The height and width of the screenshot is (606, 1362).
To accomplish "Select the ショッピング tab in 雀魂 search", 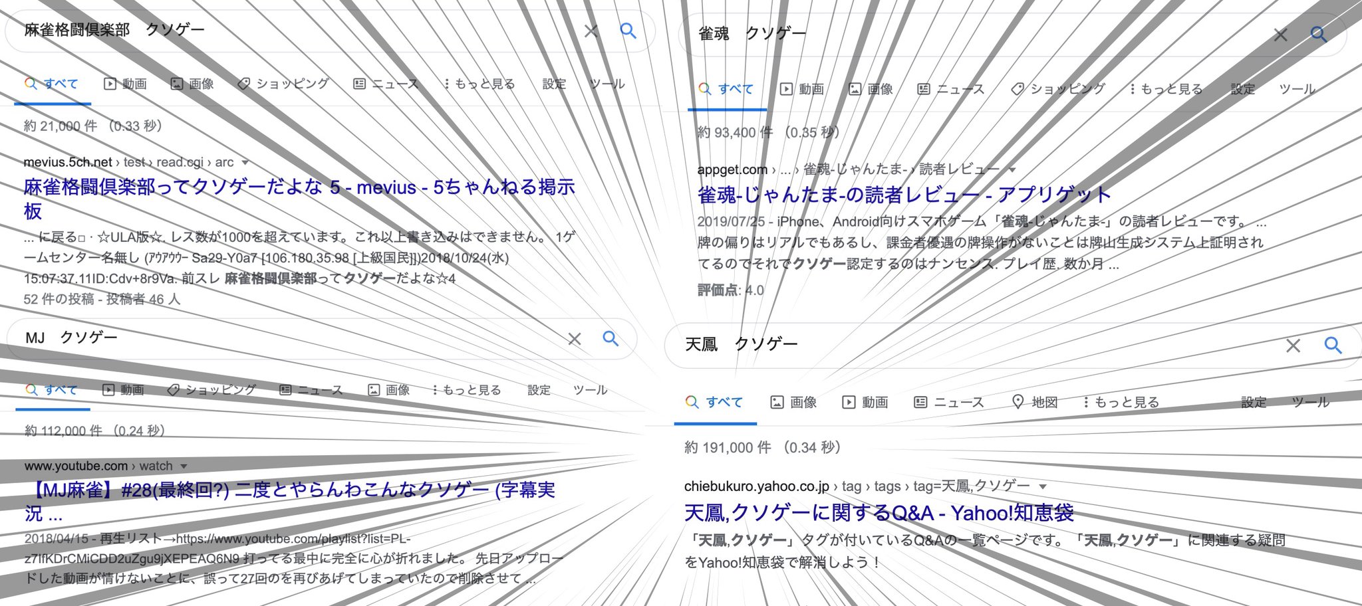I will pos(1057,89).
